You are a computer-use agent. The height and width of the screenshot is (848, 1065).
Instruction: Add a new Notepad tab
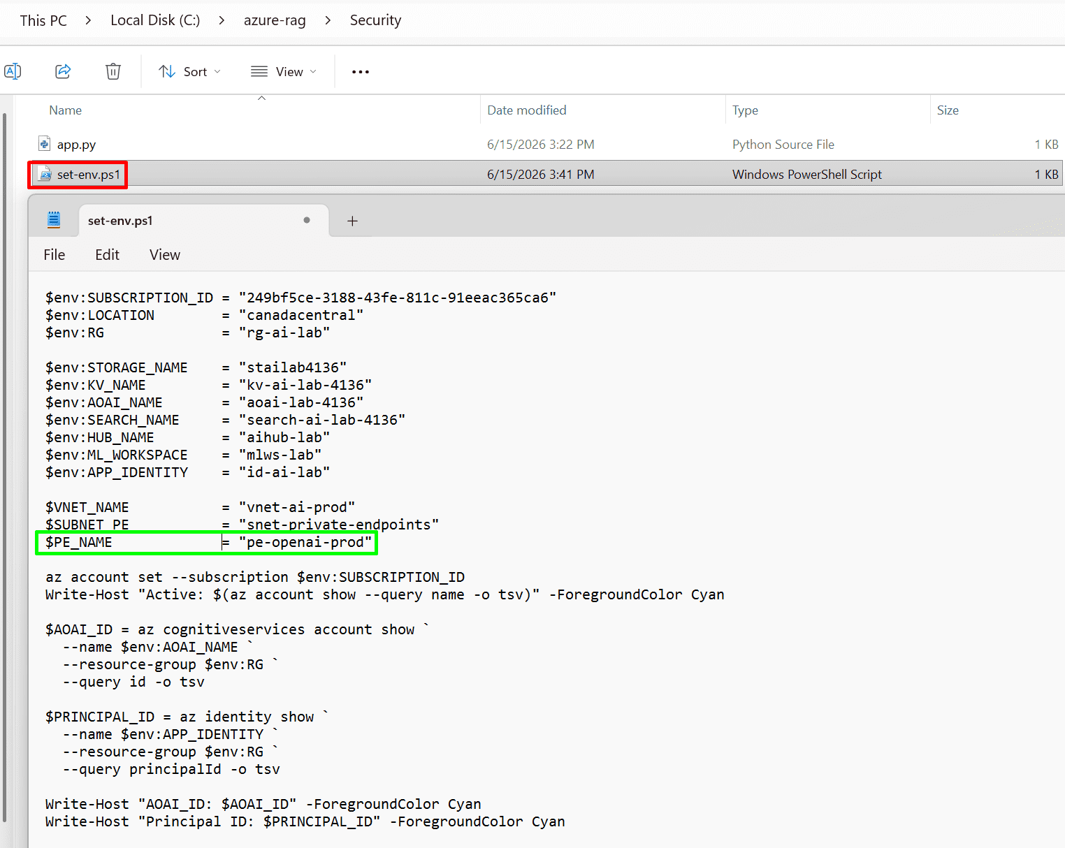point(352,221)
